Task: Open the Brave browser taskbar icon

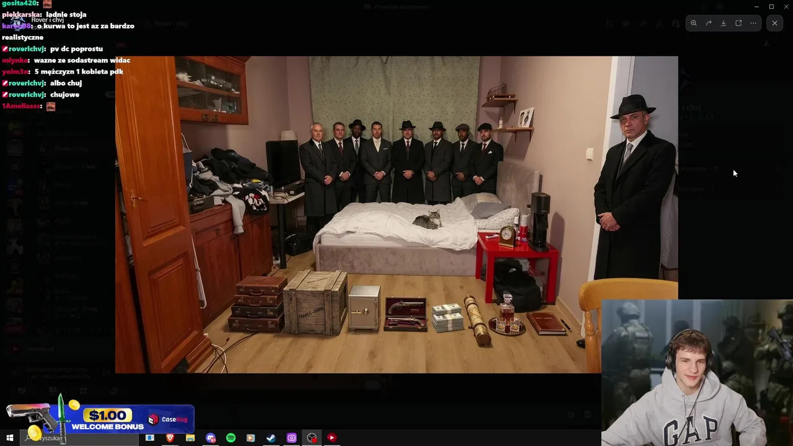Action: 170,438
